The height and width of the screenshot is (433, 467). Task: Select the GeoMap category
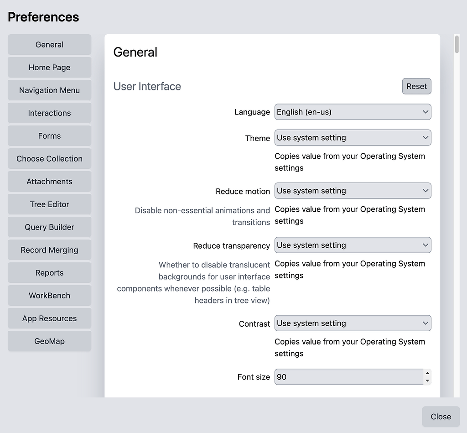pyautogui.click(x=49, y=341)
